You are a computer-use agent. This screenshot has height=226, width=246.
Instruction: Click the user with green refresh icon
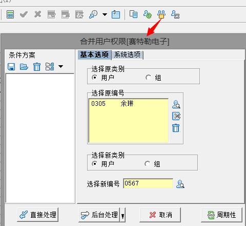click(x=148, y=14)
